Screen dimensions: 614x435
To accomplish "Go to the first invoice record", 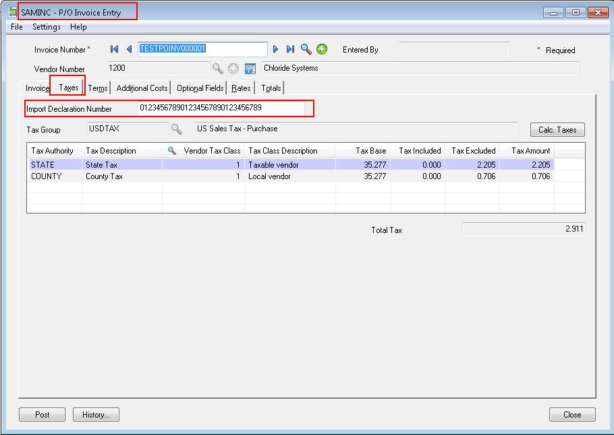I will point(115,49).
